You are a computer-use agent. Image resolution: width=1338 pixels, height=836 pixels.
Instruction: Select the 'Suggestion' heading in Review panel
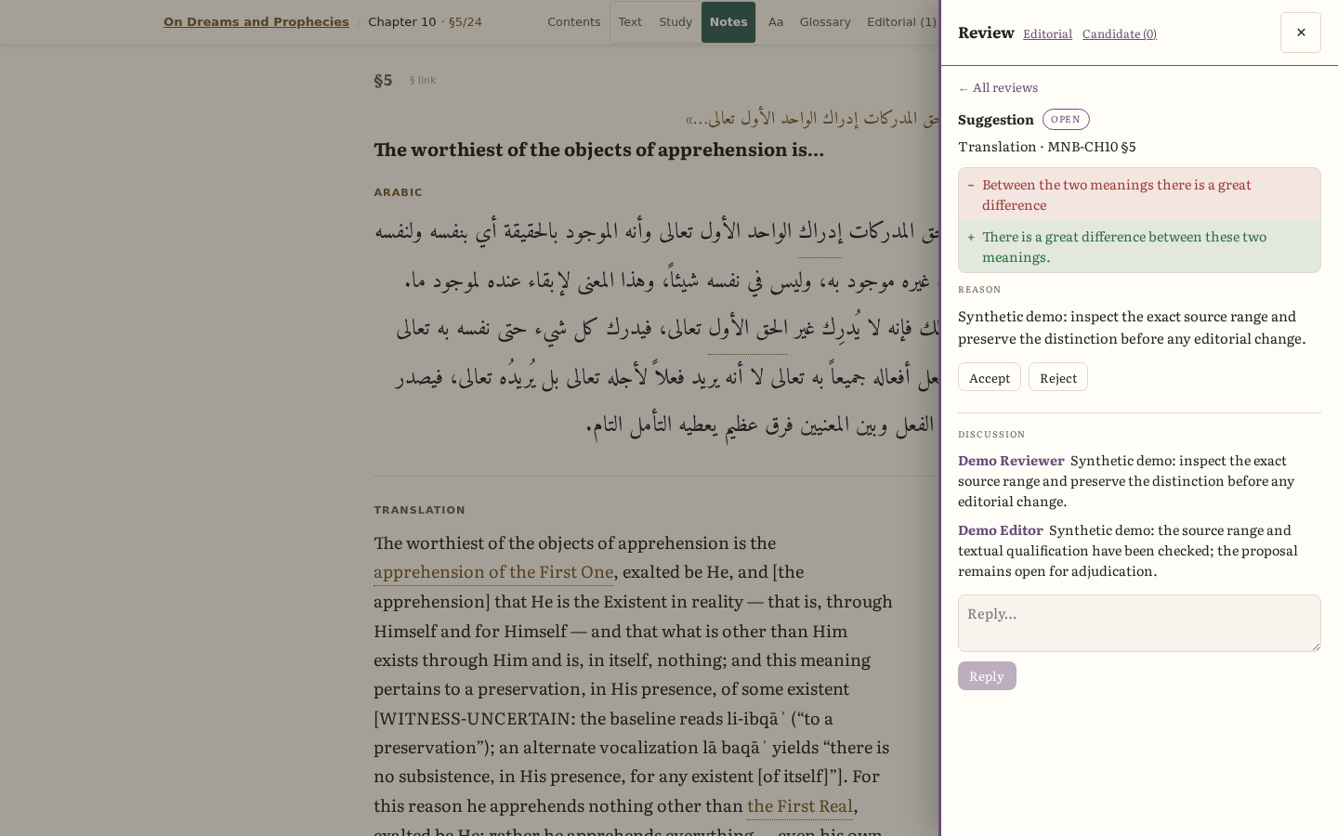(x=996, y=120)
